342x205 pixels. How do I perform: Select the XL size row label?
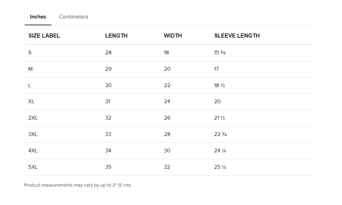click(x=31, y=101)
